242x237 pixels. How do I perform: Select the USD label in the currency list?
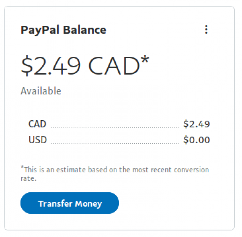coord(37,140)
